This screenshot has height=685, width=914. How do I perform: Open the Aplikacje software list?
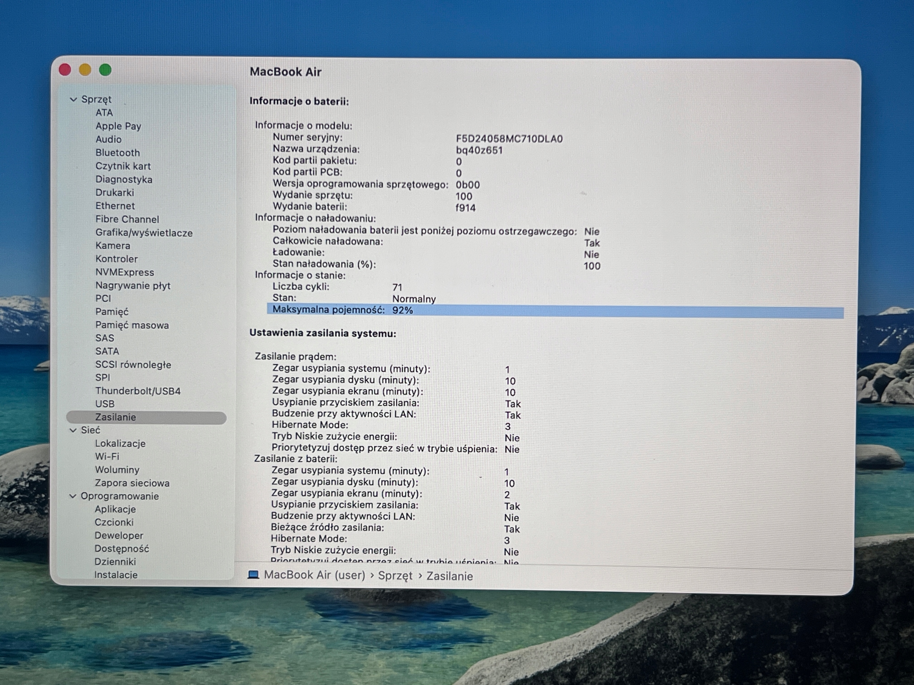pyautogui.click(x=115, y=509)
